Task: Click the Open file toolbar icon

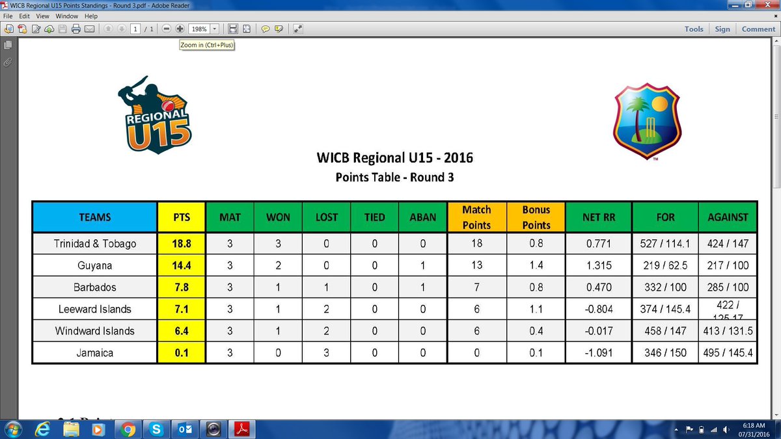Action: click(x=8, y=29)
